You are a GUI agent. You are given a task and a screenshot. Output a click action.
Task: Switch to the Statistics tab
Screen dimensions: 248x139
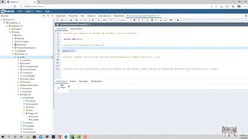coord(91,16)
